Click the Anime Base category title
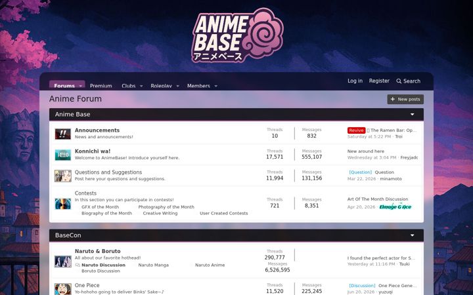 pyautogui.click(x=73, y=114)
